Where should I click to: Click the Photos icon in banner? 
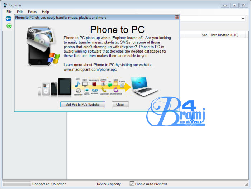[87, 91]
